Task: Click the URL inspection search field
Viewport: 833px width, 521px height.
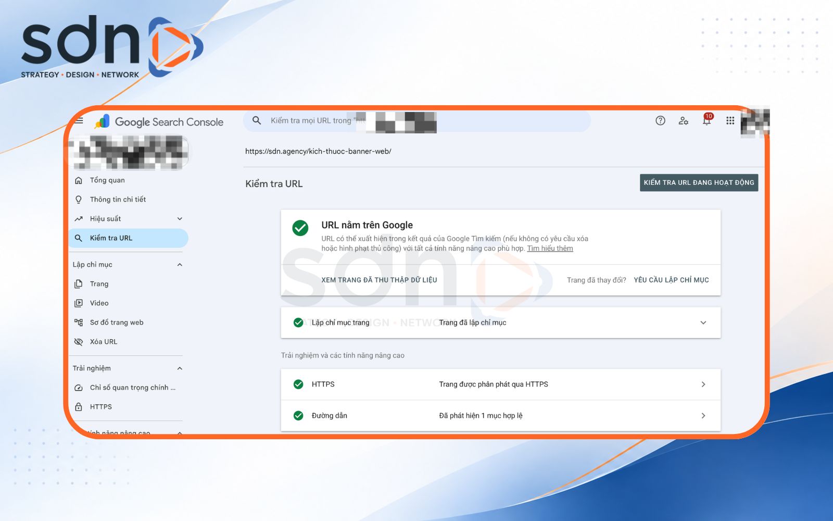Action: coord(416,121)
